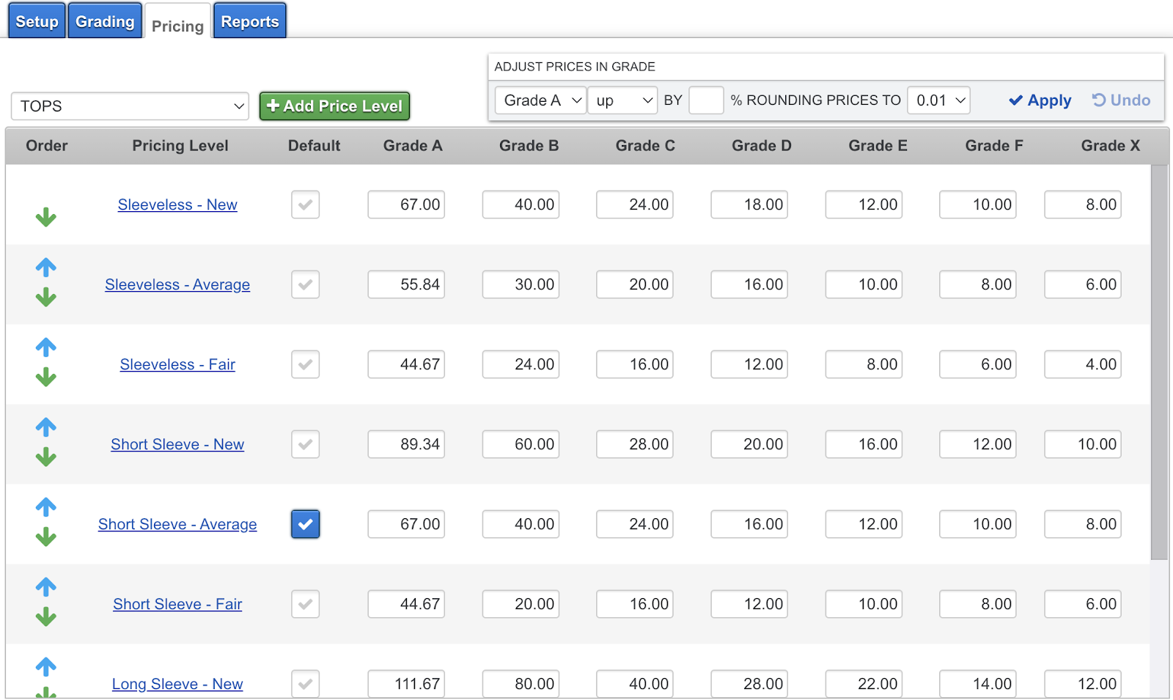
Task: Set Long Sleeve - New as default
Action: 305,684
